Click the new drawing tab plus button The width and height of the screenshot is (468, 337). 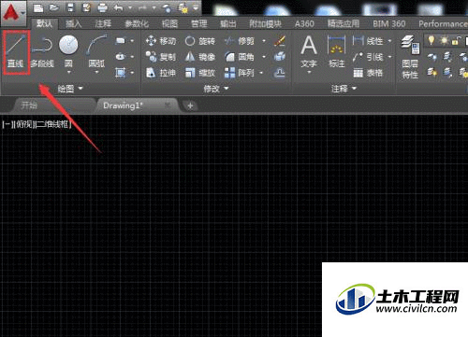tap(190, 105)
